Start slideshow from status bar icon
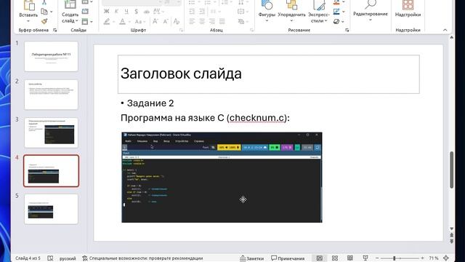 (365, 258)
